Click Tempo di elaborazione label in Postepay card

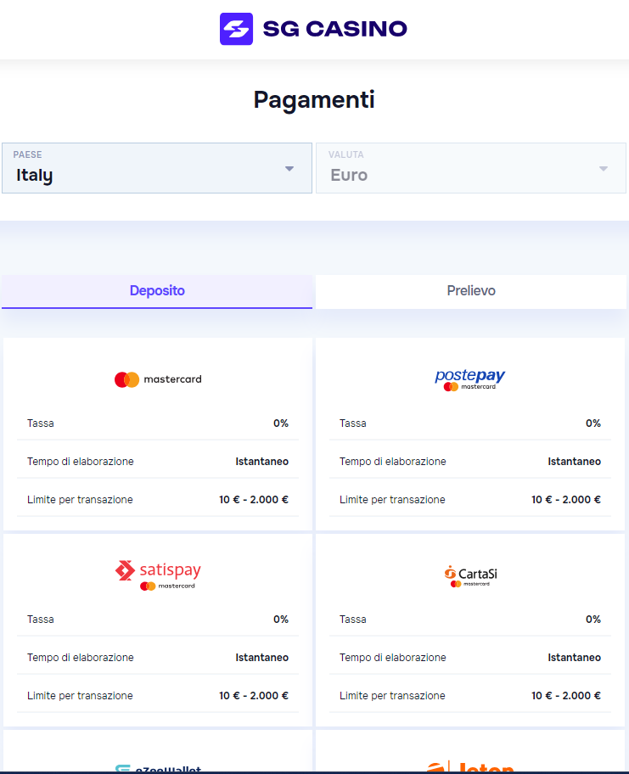coord(392,462)
